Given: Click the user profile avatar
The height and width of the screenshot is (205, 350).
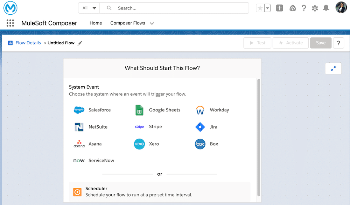Looking at the screenshot, I should 341,7.
